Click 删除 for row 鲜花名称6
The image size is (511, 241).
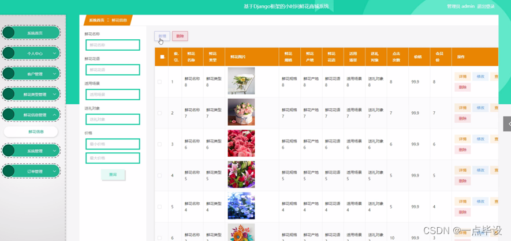coord(462,149)
